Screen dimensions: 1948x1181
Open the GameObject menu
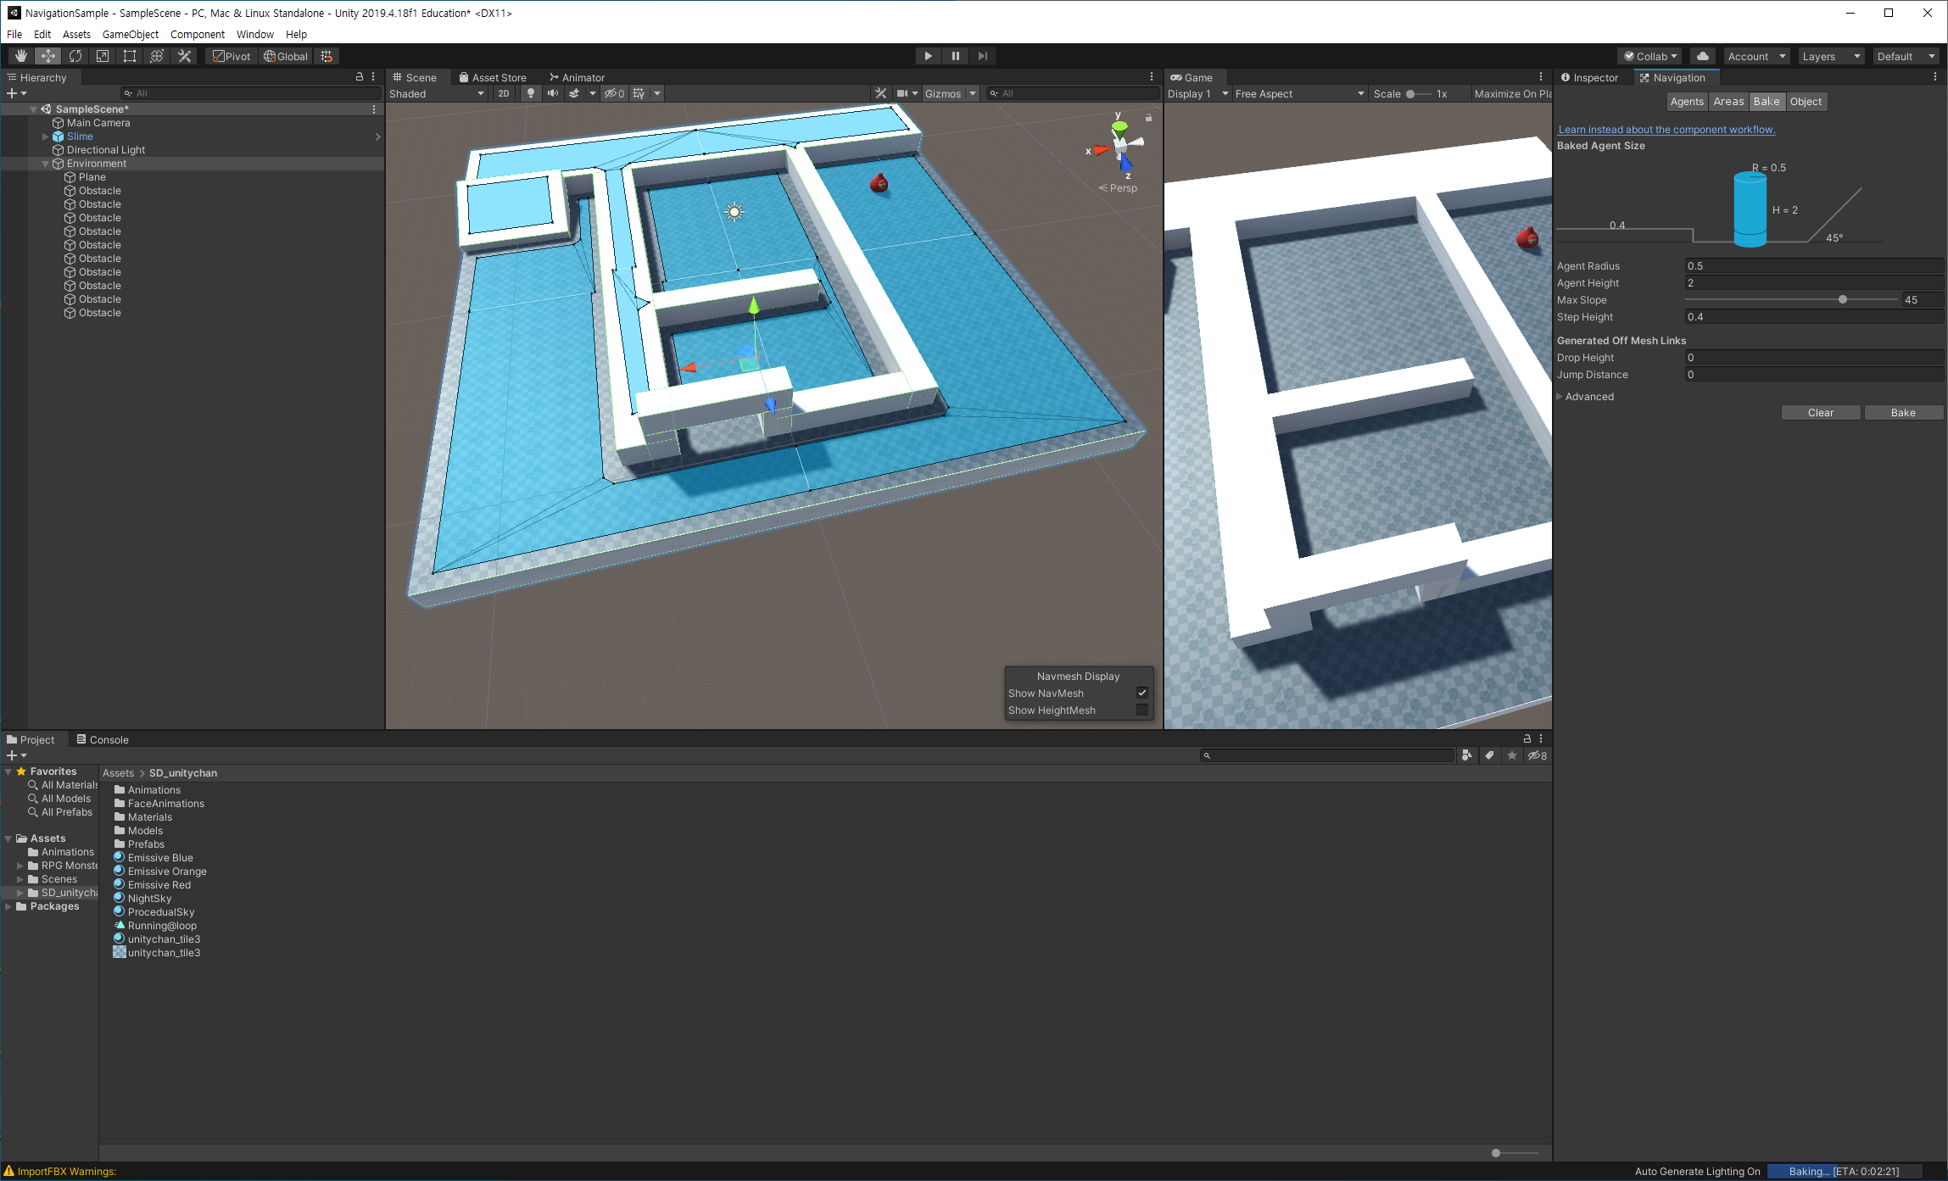tap(130, 34)
